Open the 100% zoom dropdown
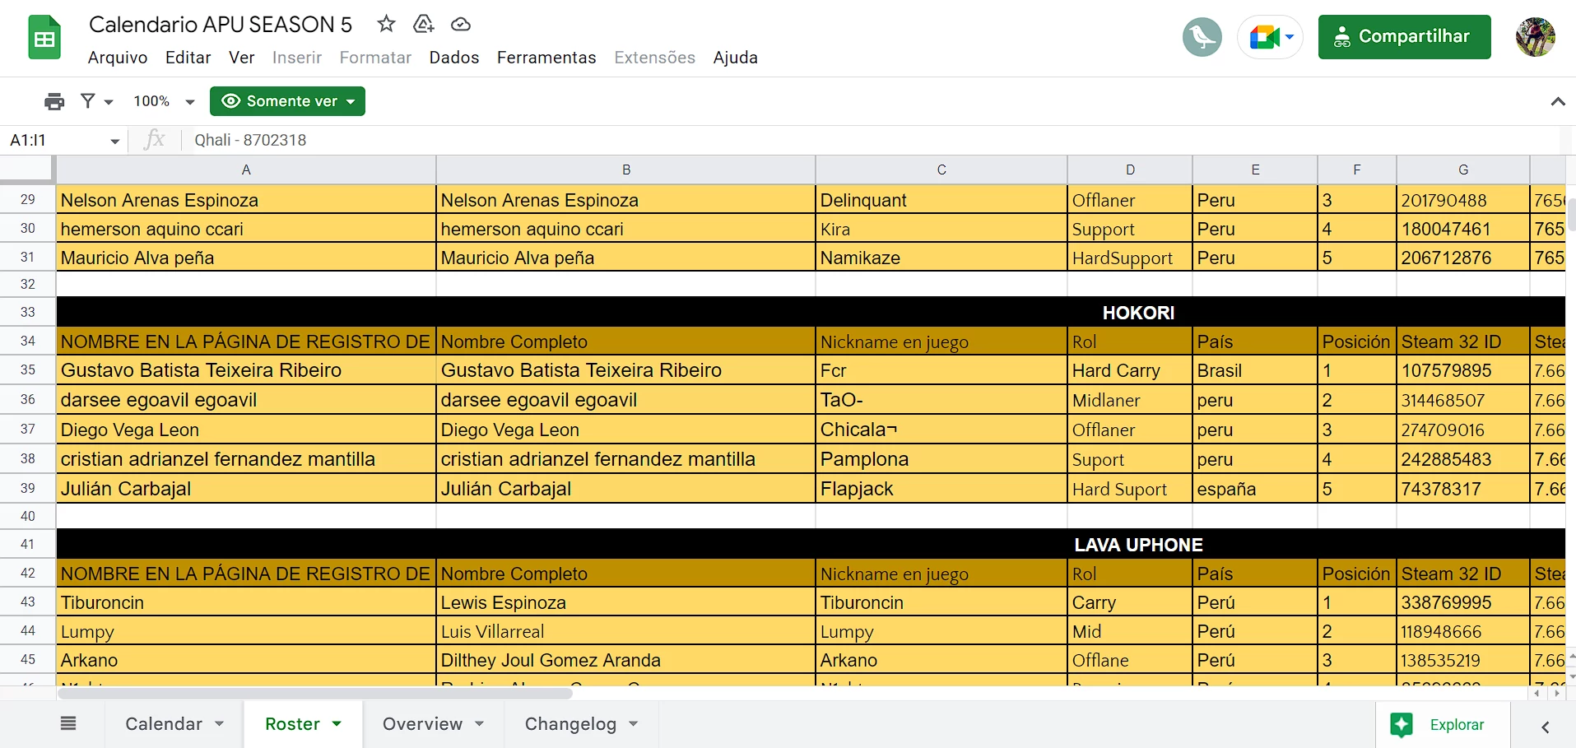 tap(164, 101)
